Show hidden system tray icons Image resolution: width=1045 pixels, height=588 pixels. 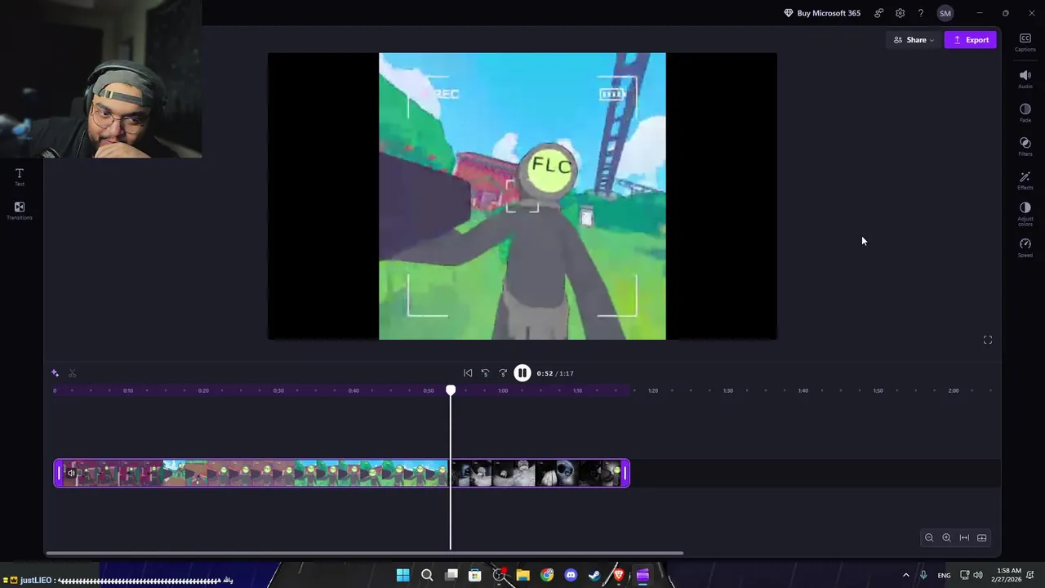[905, 576]
